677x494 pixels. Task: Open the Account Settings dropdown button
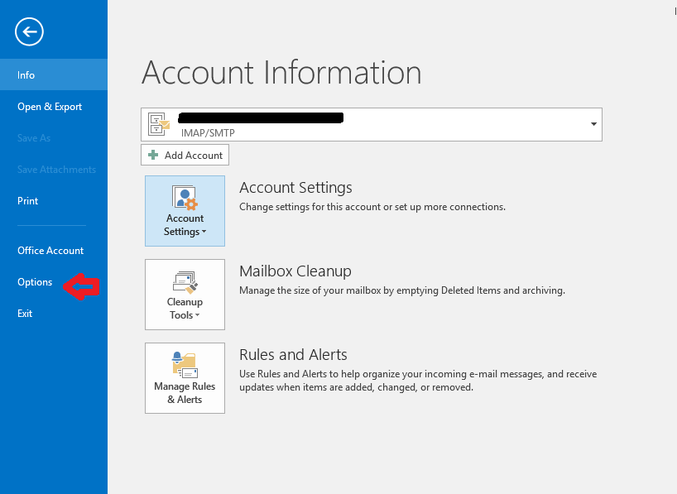coord(185,211)
